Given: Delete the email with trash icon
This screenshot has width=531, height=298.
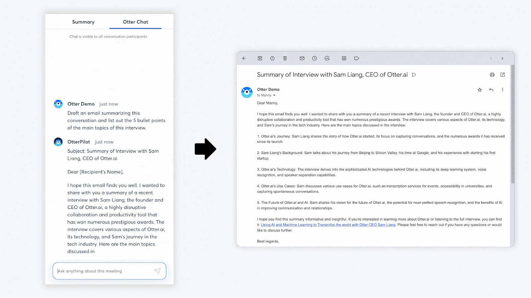Looking at the screenshot, I should 285,58.
